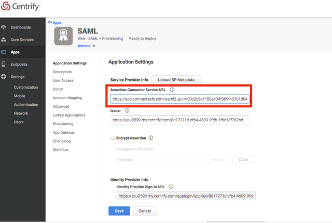
Task: Open the Provisioning tab
Action: coord(63,124)
